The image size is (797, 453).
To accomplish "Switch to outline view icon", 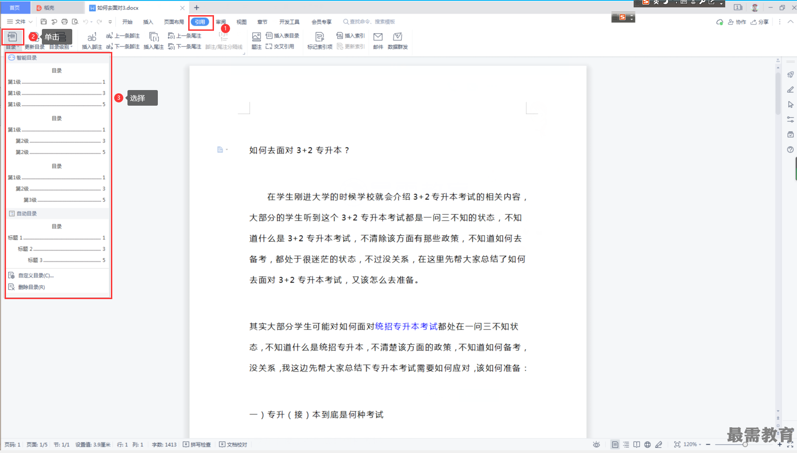I will (626, 445).
